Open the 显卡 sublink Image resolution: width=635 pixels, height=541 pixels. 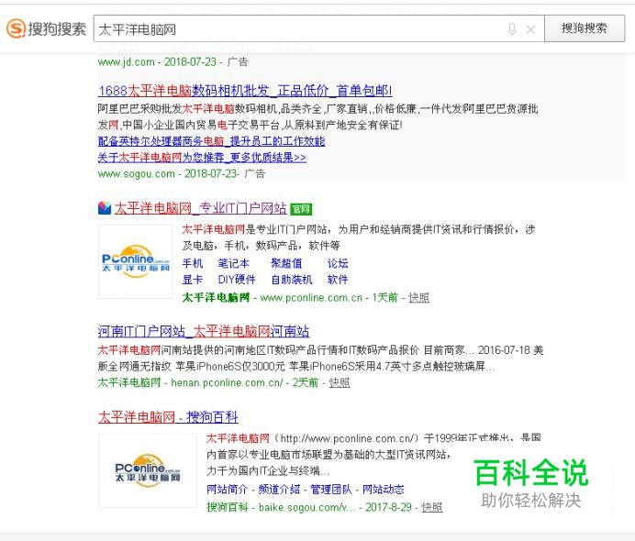point(193,280)
